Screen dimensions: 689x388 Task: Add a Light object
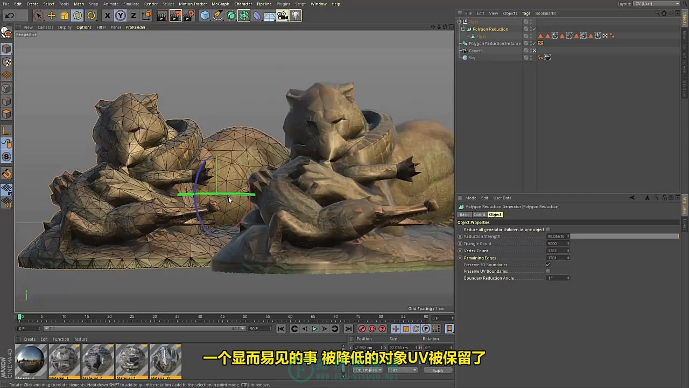click(296, 16)
